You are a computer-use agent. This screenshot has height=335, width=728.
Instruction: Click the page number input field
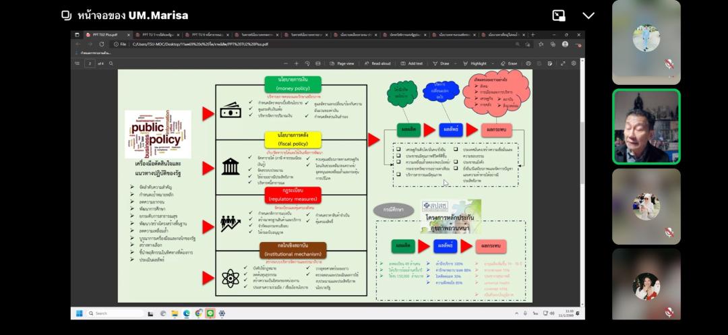90,63
